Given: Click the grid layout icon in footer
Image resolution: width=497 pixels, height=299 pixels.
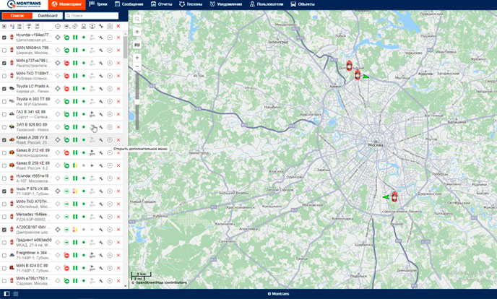Looking at the screenshot, I should coord(16,294).
